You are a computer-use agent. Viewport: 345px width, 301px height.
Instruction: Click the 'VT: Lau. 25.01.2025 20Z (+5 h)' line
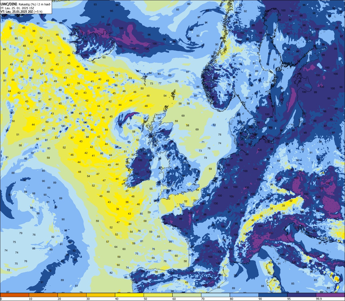click(21, 12)
